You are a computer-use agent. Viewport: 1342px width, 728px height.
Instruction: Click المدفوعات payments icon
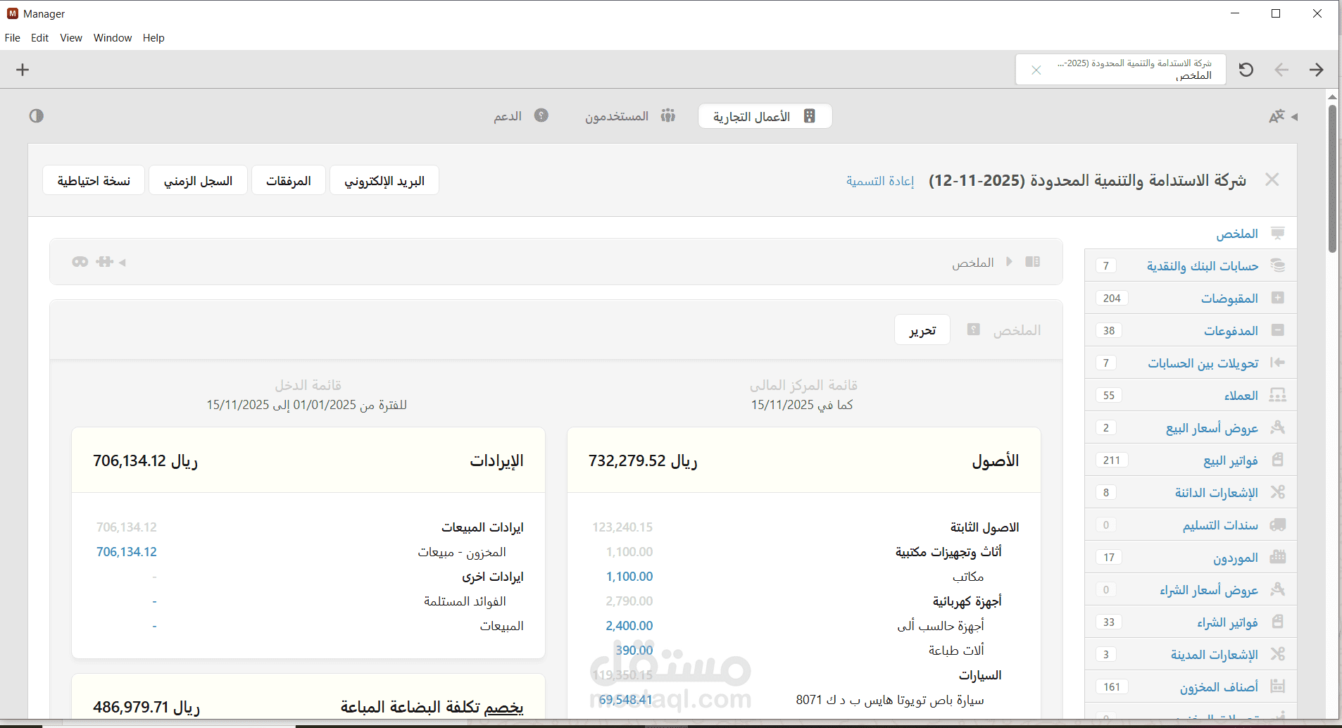(x=1278, y=330)
